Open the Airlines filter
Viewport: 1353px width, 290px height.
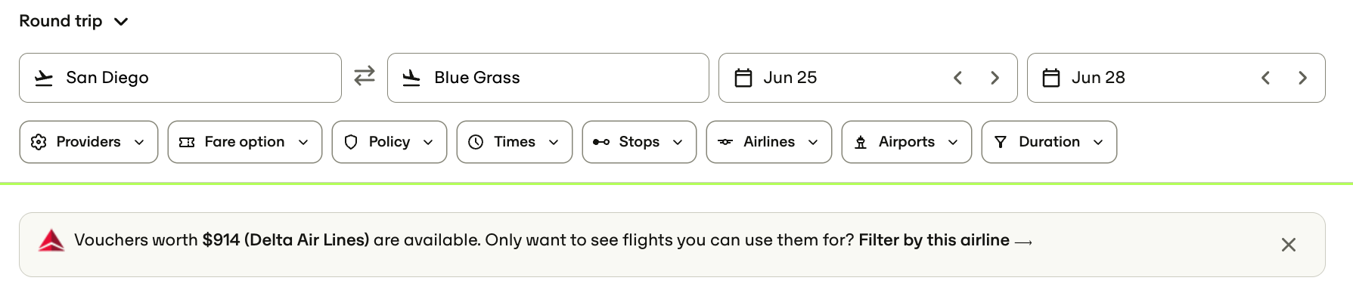click(x=769, y=142)
